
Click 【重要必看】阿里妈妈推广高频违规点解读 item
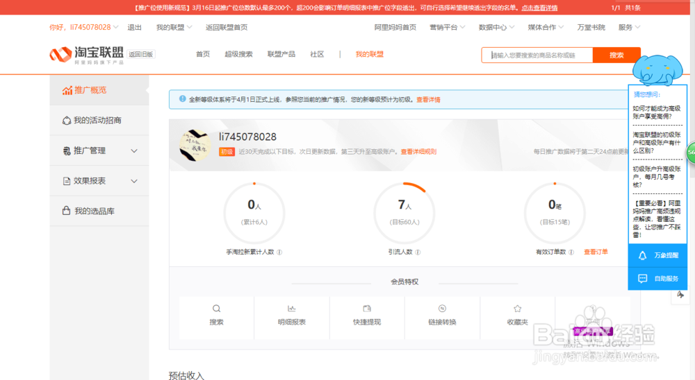[657, 218]
